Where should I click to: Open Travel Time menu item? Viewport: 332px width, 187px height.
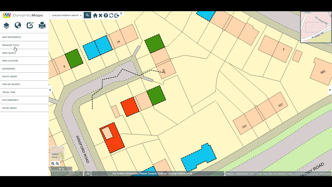pos(24,92)
